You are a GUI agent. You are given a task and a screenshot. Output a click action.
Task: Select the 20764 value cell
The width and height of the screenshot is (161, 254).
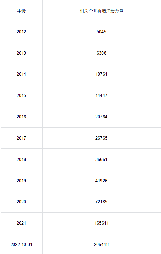click(x=102, y=117)
